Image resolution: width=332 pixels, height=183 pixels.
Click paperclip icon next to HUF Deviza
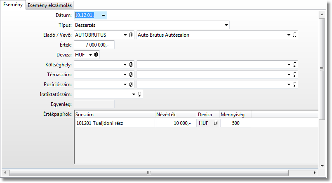96,54
